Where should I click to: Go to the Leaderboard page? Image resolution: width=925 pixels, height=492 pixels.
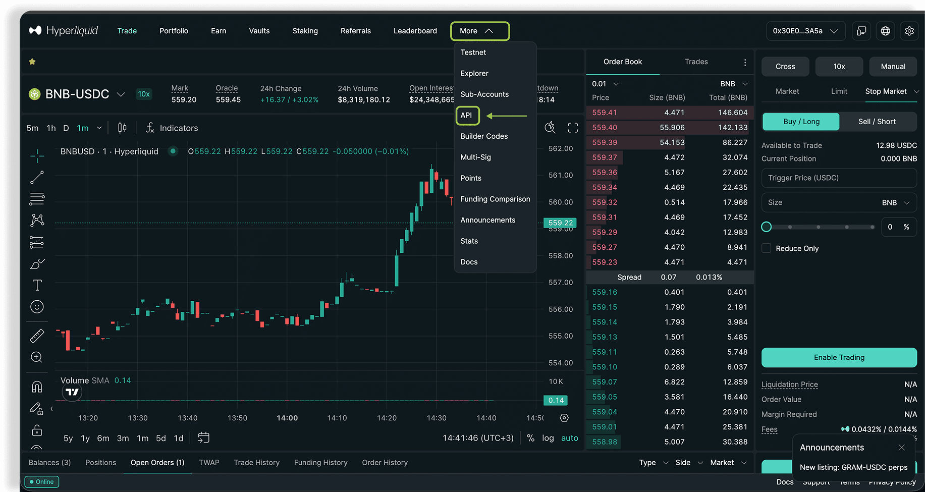415,31
